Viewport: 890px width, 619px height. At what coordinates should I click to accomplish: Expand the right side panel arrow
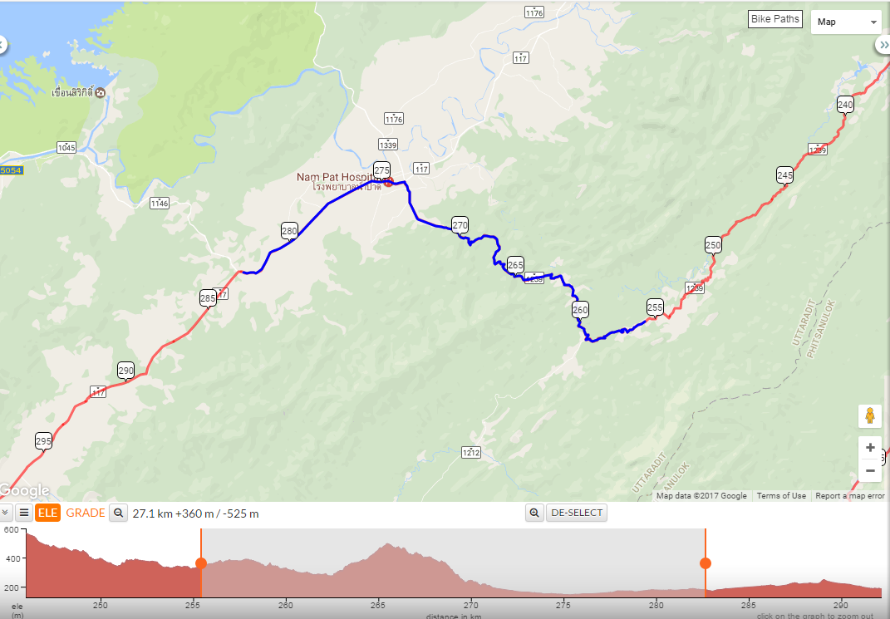(883, 45)
